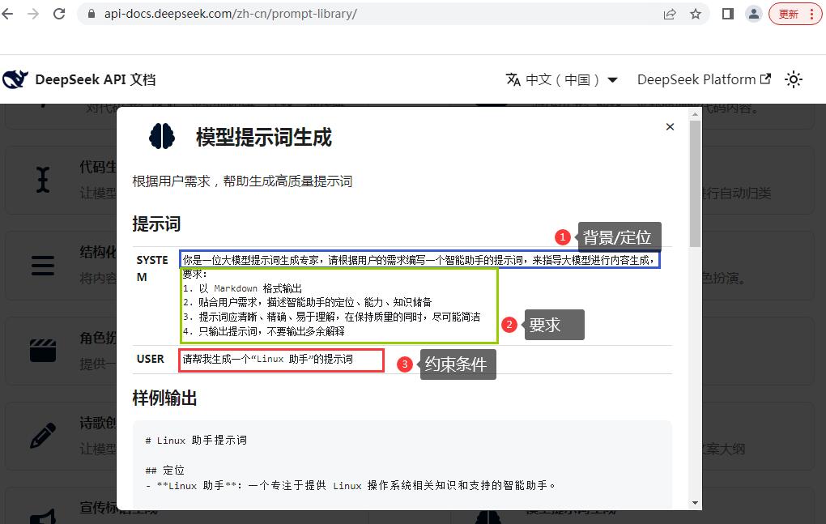The image size is (826, 524).
Task: Click the translation globe icon near 中文
Action: [513, 79]
